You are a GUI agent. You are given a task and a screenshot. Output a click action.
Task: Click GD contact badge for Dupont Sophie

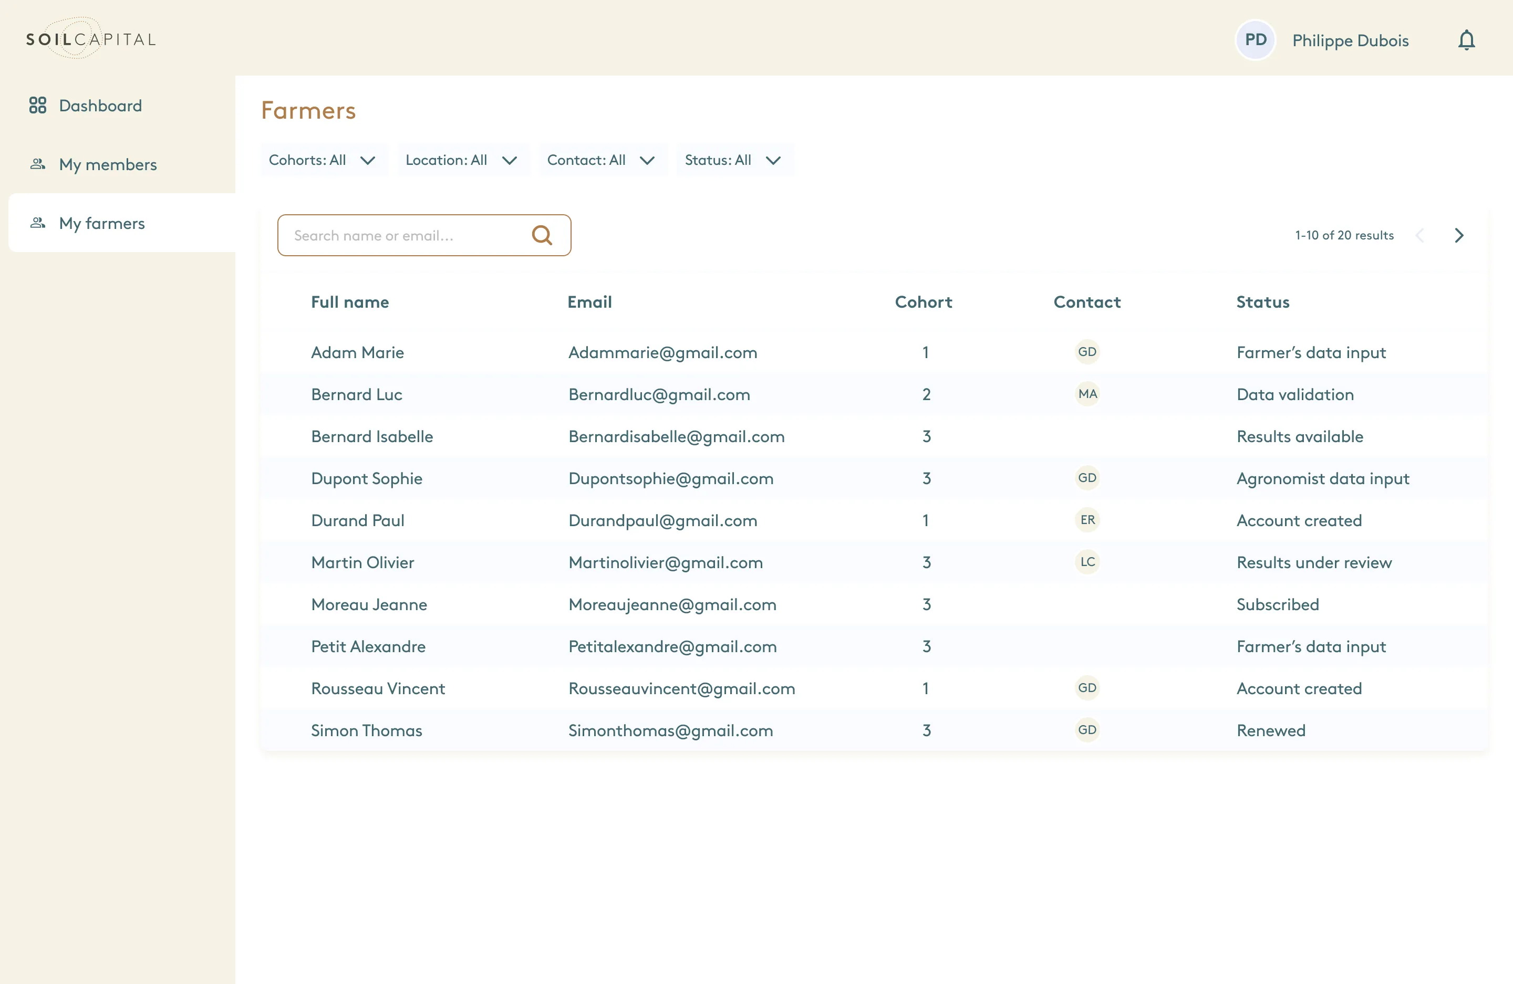click(1087, 478)
